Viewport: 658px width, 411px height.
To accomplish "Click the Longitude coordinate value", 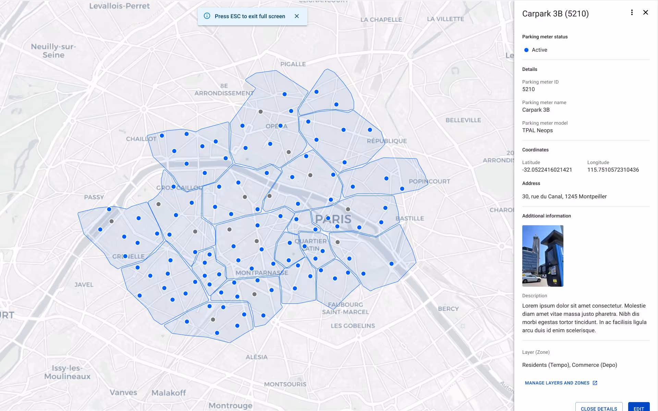I will coord(613,170).
